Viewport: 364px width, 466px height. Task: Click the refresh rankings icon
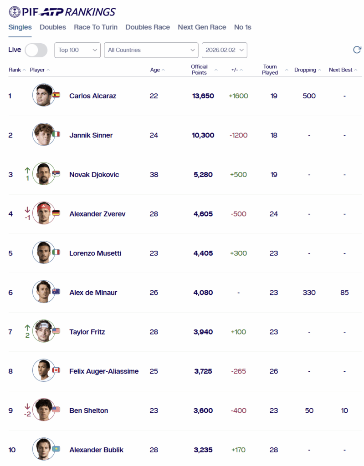click(357, 50)
